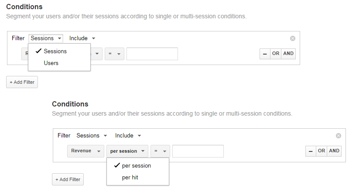
Task: Click the value input field beside Revenue
Action: 198,151
